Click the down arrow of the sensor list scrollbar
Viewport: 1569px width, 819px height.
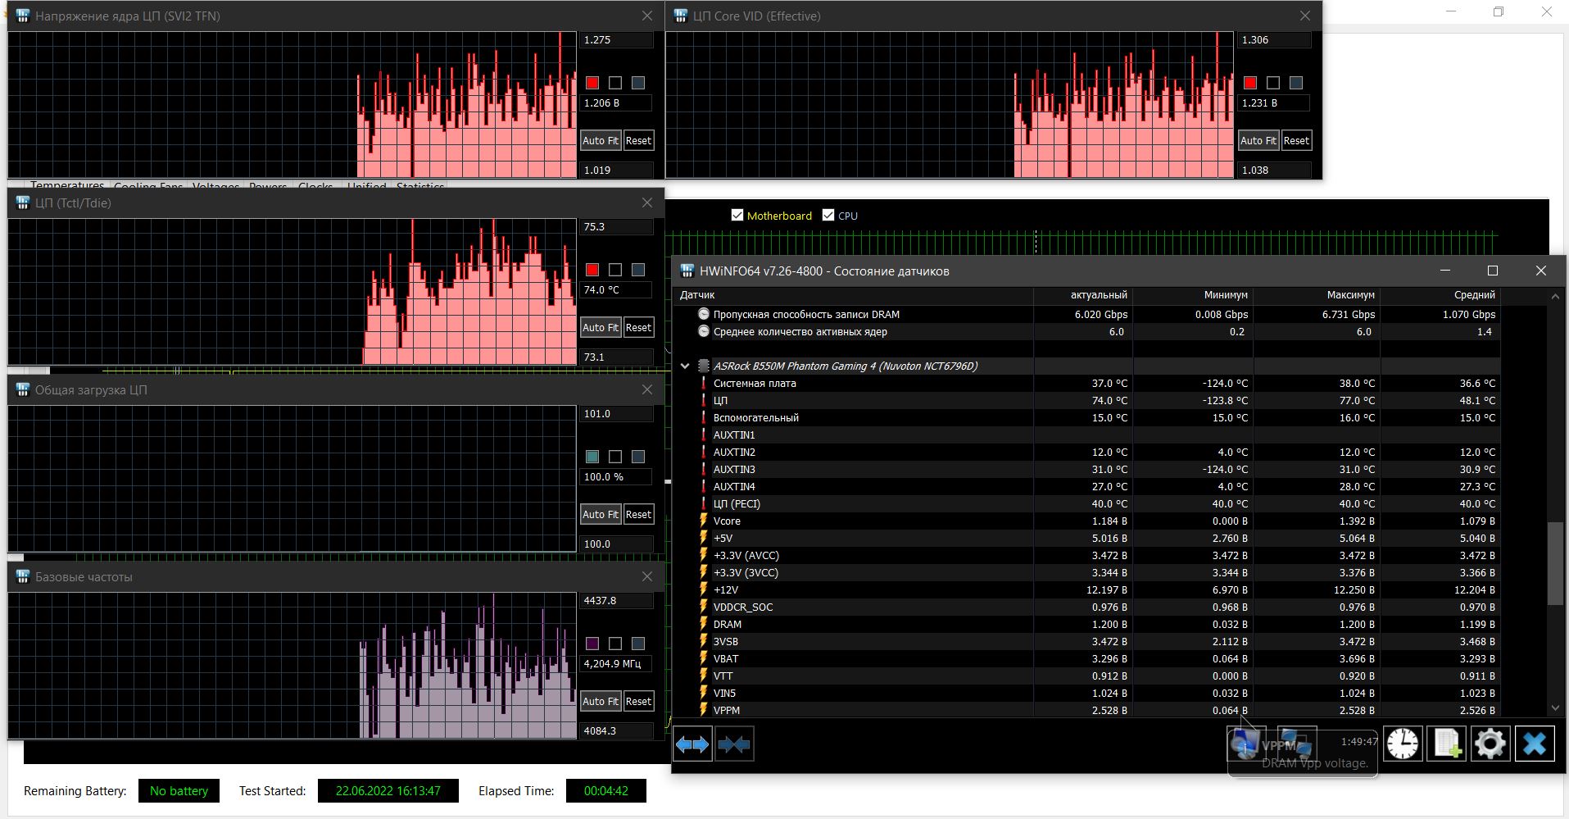click(x=1555, y=708)
